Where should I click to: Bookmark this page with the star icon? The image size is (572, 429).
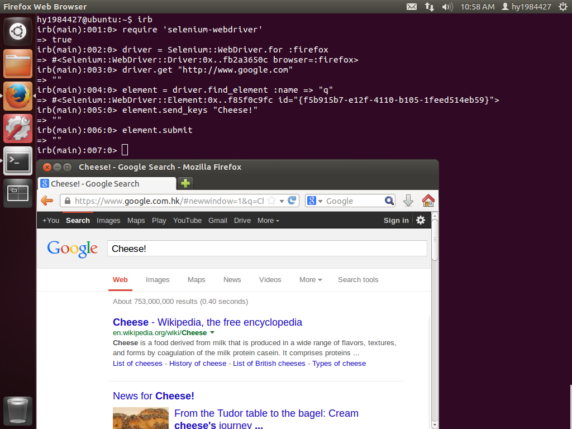(271, 201)
